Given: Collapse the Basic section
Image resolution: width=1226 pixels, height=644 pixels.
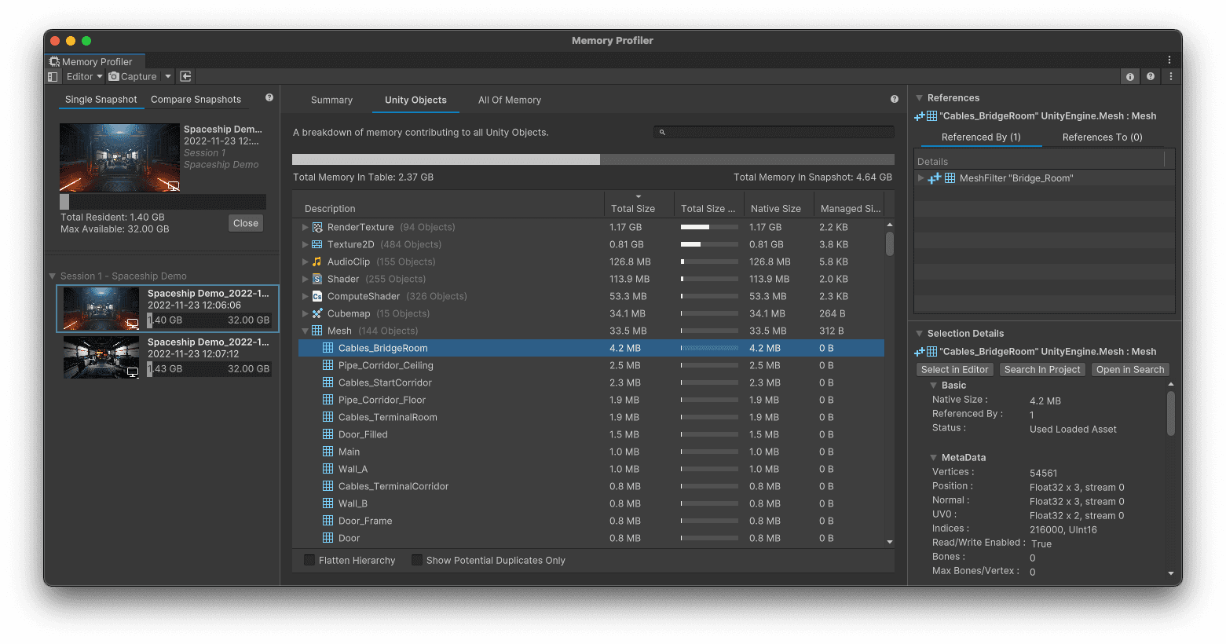Looking at the screenshot, I should (934, 386).
